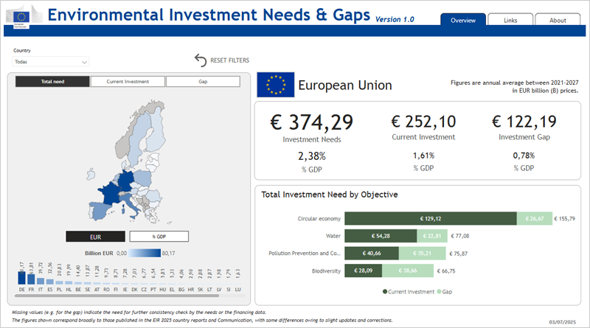Viewport: 590px width, 328px height.
Task: Click the DE bar in country chart
Action: (x=22, y=278)
